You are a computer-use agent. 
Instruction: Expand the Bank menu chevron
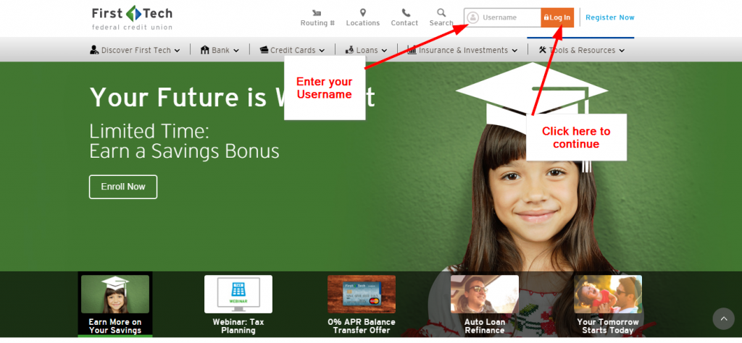235,51
